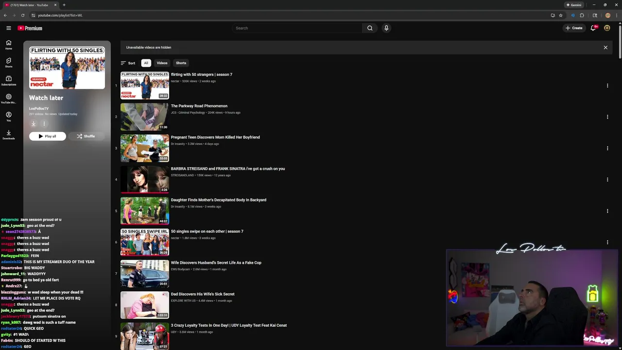Open 'Dad Discovers His Wife's Sick Secret' thumbnail
This screenshot has width=622, height=350.
pos(145,305)
